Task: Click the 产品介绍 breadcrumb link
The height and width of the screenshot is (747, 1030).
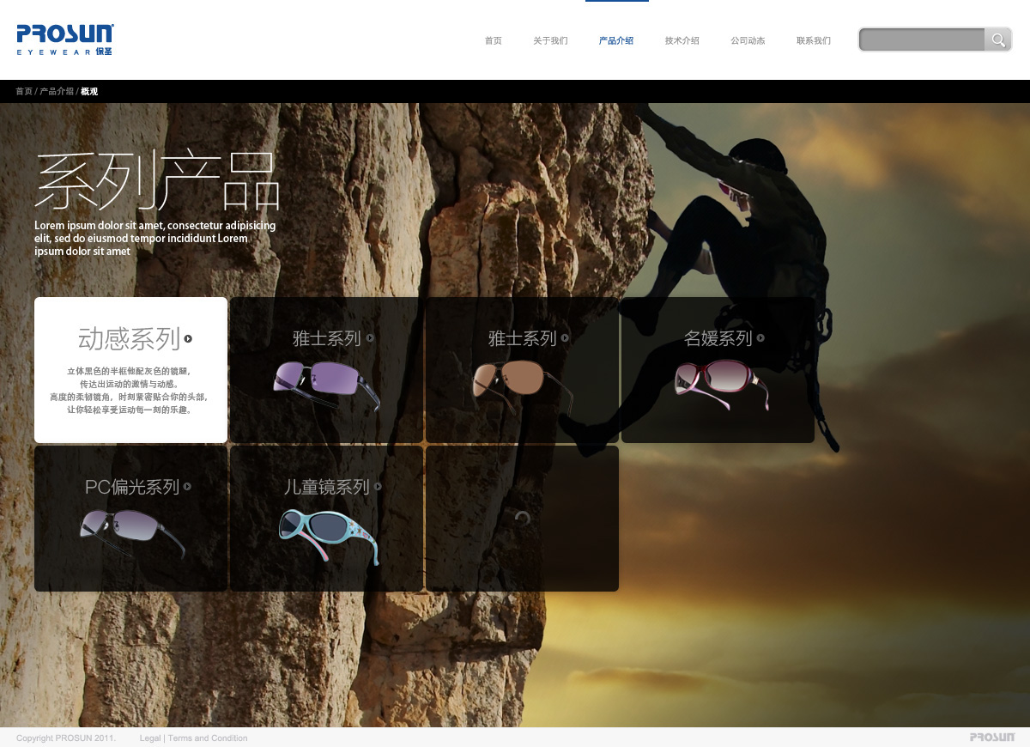Action: click(57, 91)
